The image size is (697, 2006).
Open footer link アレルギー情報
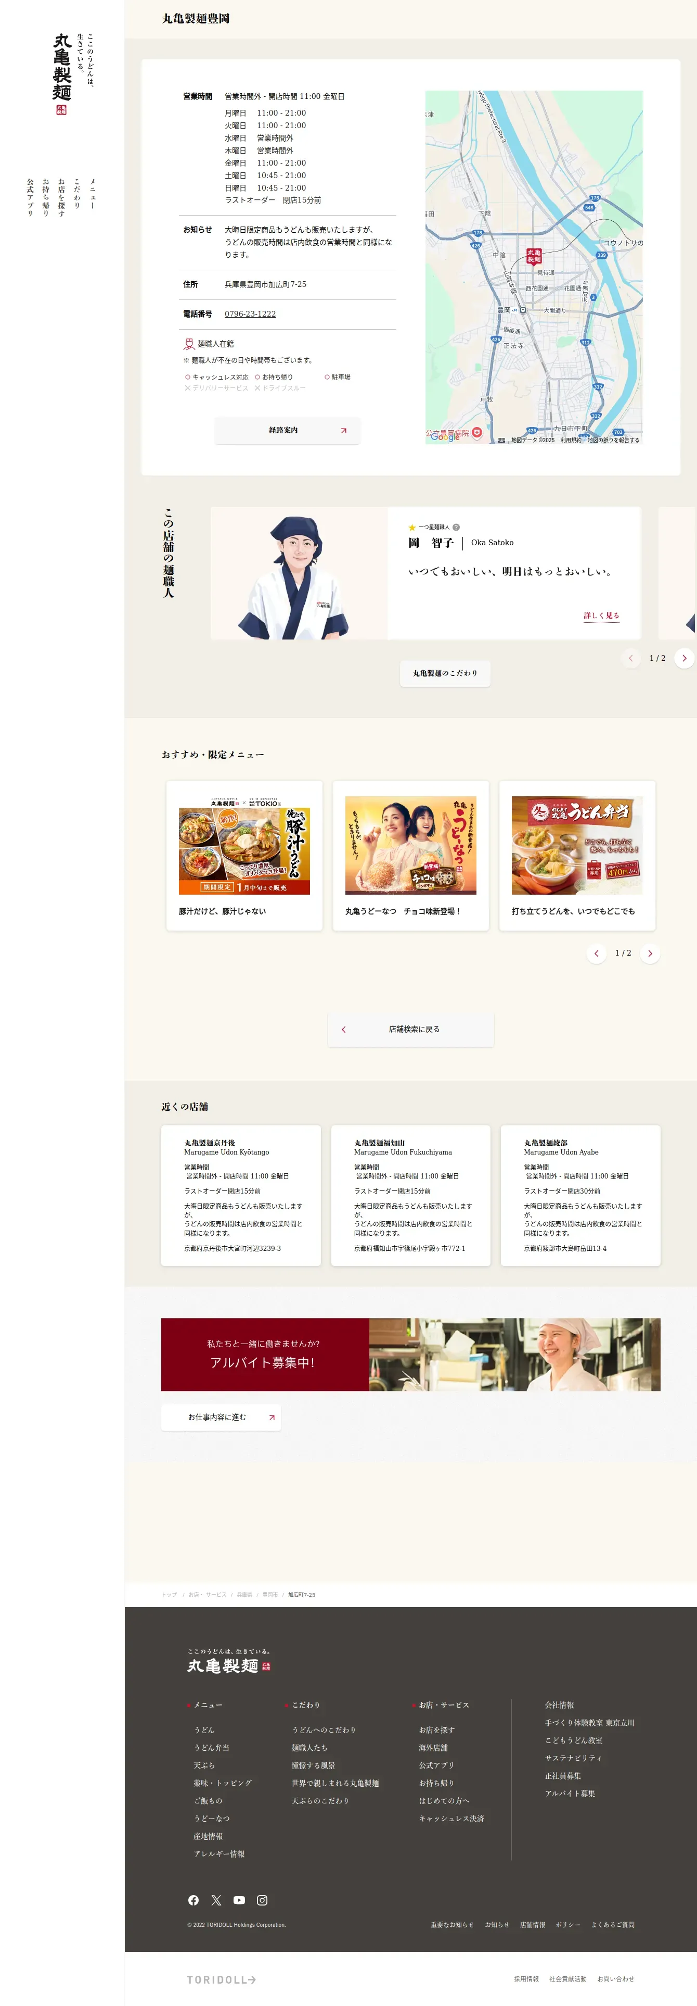(220, 1854)
